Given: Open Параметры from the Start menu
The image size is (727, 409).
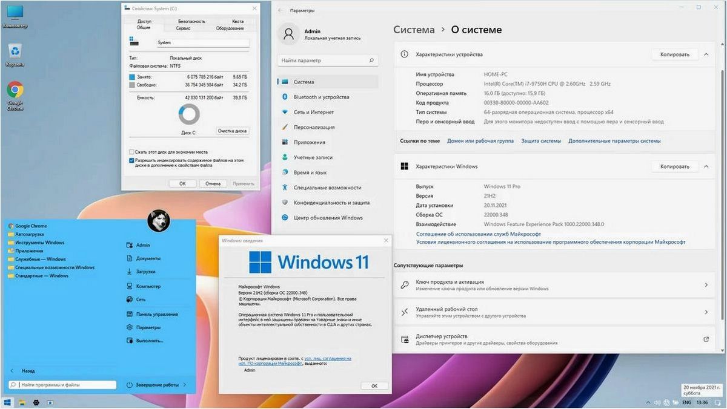Looking at the screenshot, I should tap(144, 327).
